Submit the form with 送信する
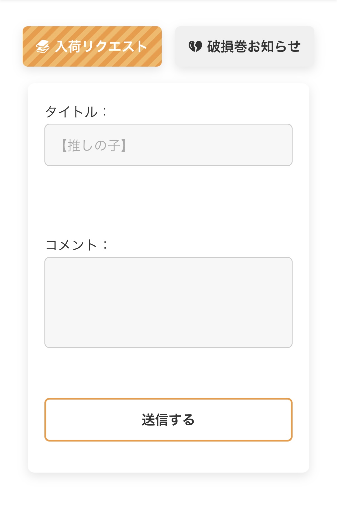This screenshot has height=507, width=337. pyautogui.click(x=168, y=420)
